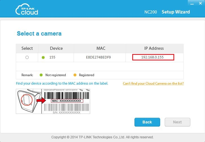Click the Select column header
This screenshot has height=142, width=205.
coord(27,48)
